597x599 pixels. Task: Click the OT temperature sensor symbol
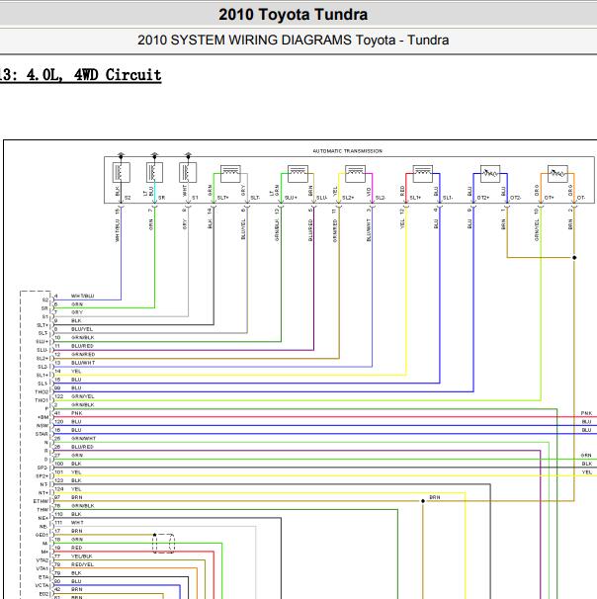557,174
